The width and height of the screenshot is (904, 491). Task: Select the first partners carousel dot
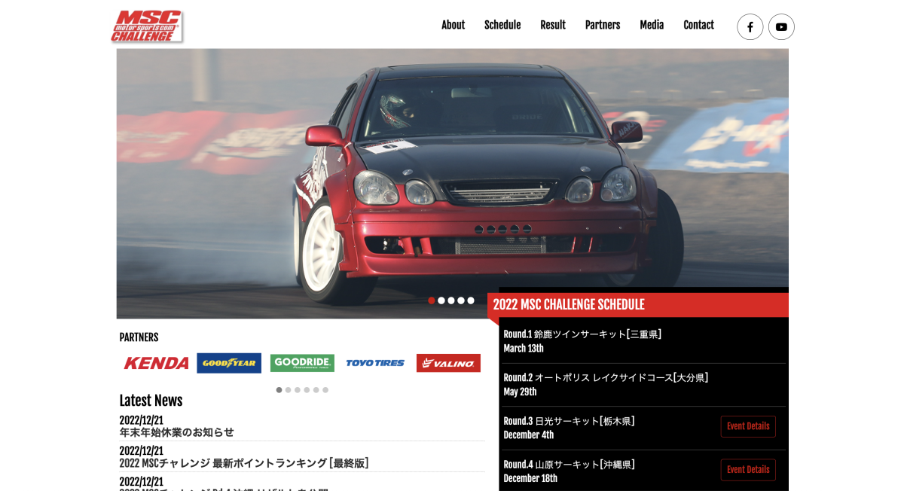(279, 390)
